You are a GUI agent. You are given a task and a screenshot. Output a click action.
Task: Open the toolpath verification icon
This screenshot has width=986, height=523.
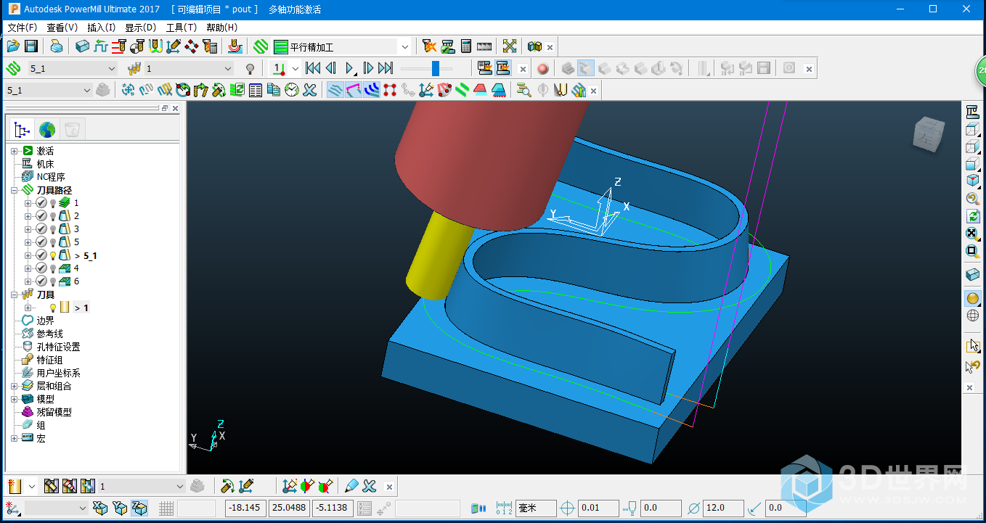(430, 46)
